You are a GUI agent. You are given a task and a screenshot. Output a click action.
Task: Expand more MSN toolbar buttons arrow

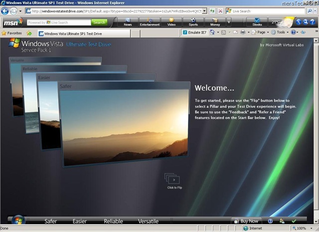pyautogui.click(x=229, y=22)
